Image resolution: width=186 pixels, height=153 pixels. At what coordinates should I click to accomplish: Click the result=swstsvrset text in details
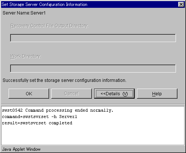click(24, 123)
